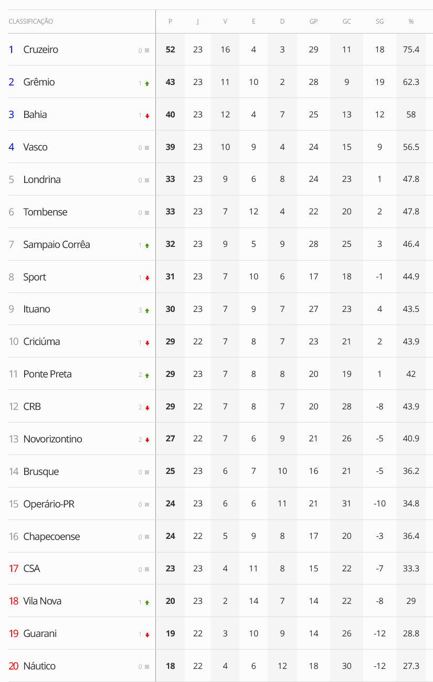Click the green up arrow beside Vila Nova
The image size is (433, 682).
point(147,602)
